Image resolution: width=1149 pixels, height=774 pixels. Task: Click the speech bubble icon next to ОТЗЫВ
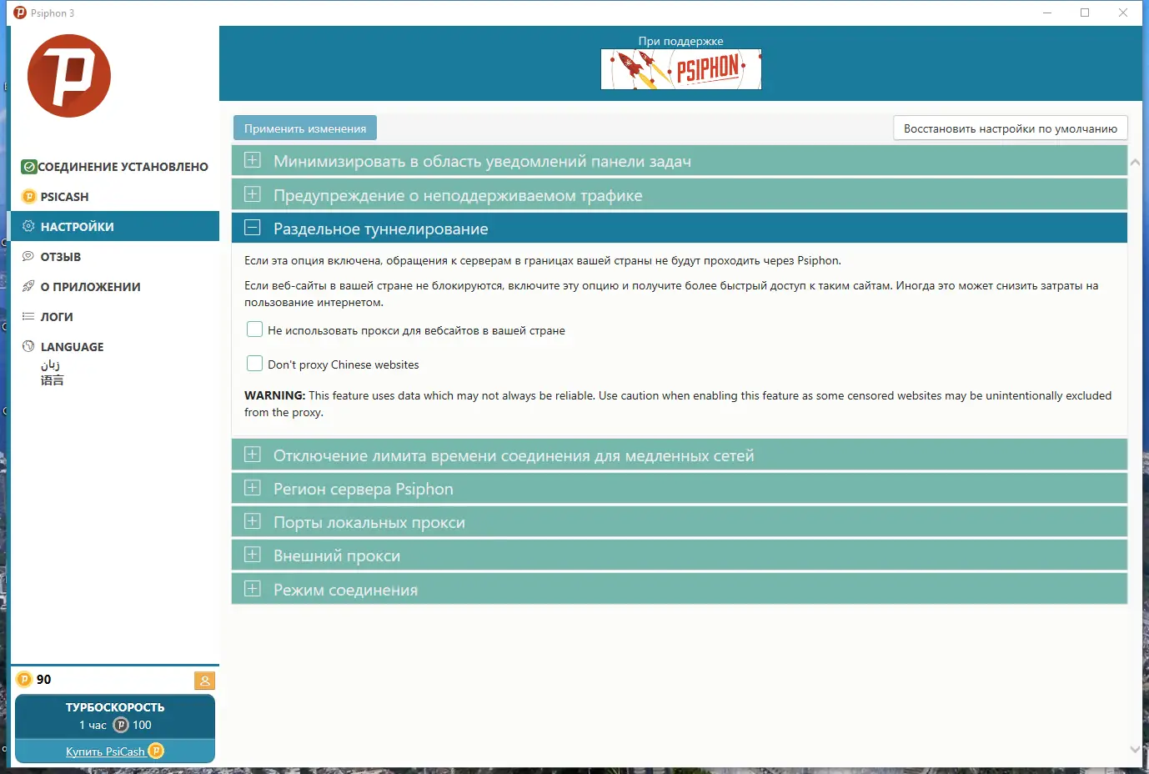coord(28,256)
